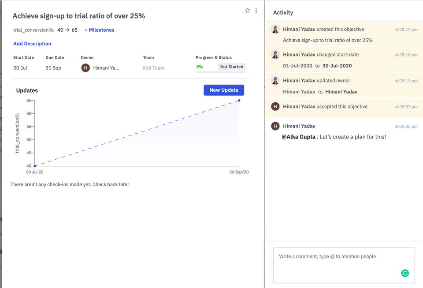Click the avatar on the Alka Gupta comment
This screenshot has width=423, height=288.
[x=275, y=126]
